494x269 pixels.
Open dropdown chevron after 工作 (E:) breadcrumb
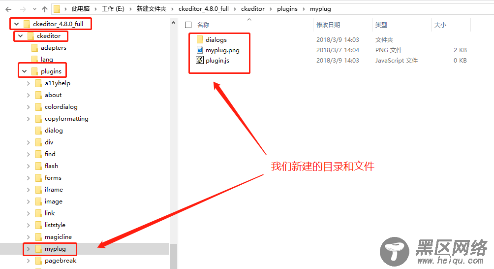click(x=130, y=9)
